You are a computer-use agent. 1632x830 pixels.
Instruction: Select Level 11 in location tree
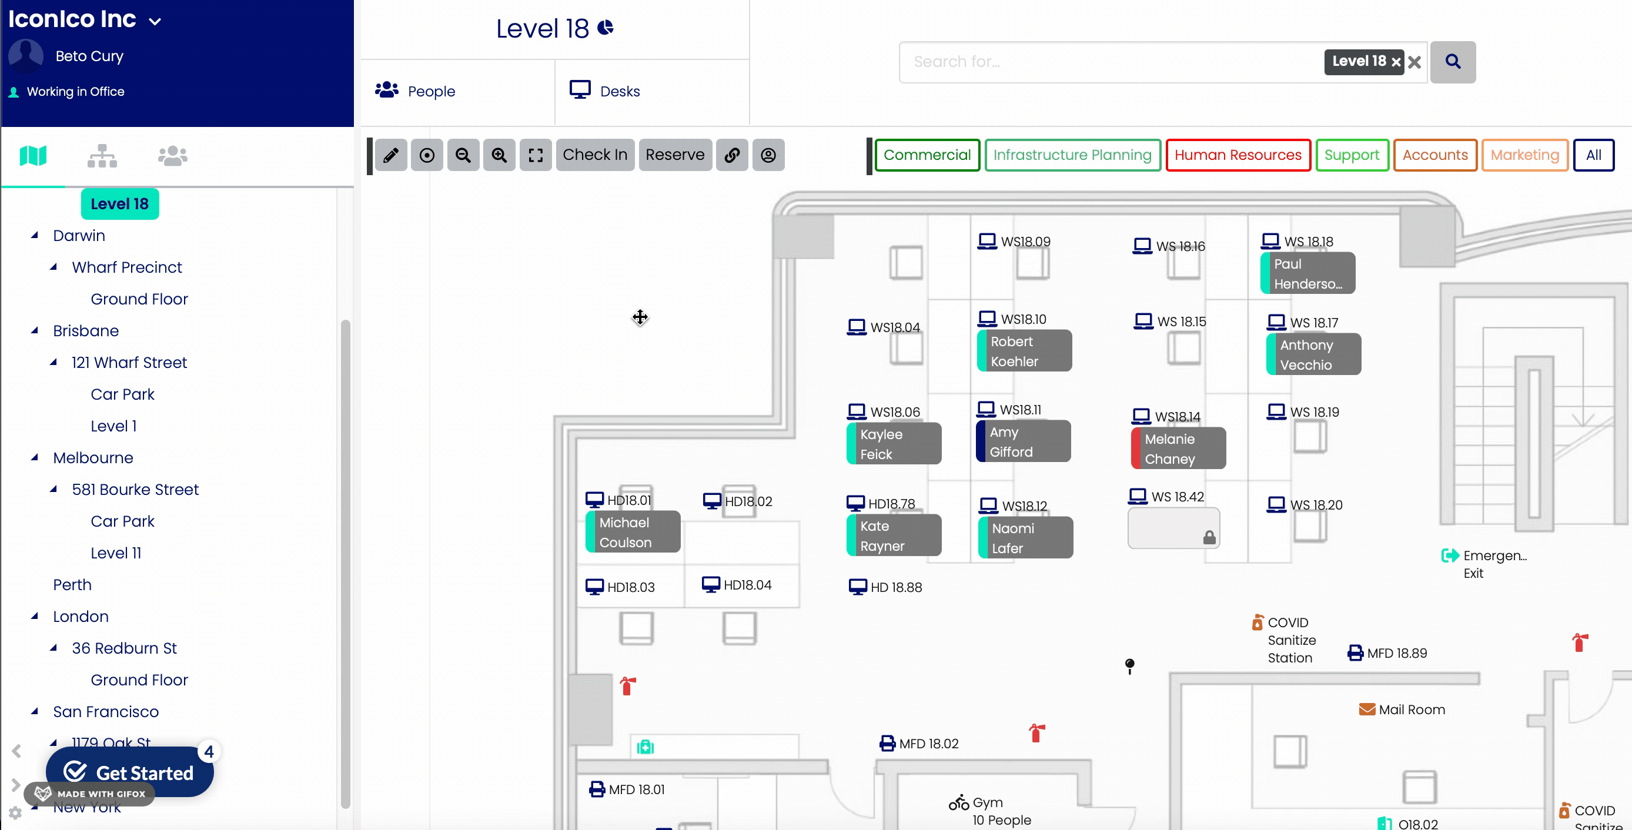(x=116, y=553)
